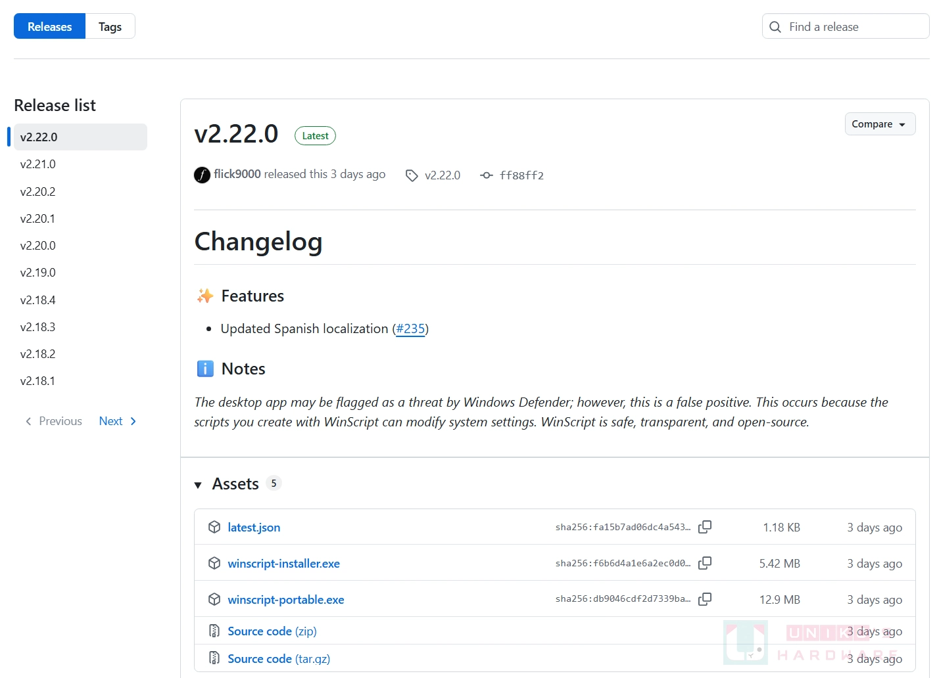Switch to the Releases tab
The image size is (937, 678).
(x=49, y=26)
